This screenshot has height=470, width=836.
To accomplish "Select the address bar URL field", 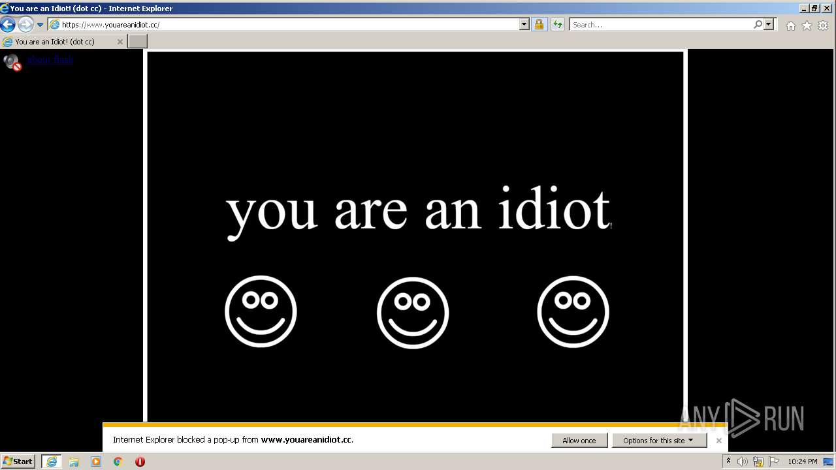I will click(284, 25).
